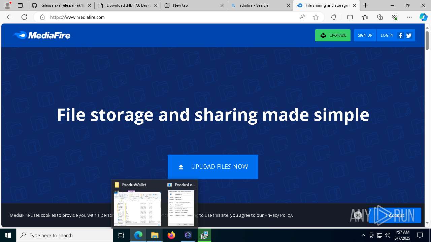Open ExodusLo... window thumbnail preview
The image size is (431, 242).
click(x=181, y=204)
